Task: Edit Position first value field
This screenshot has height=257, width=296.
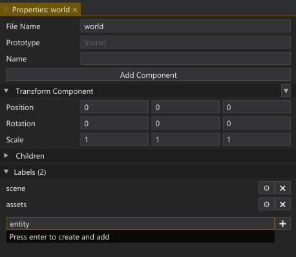Action: 114,107
